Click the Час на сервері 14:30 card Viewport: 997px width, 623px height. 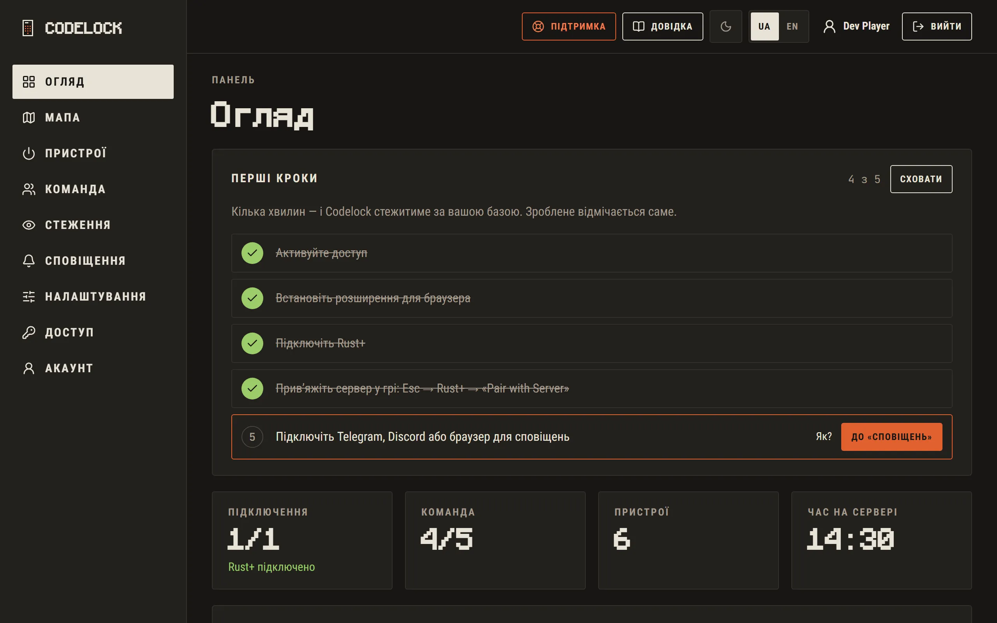(881, 540)
